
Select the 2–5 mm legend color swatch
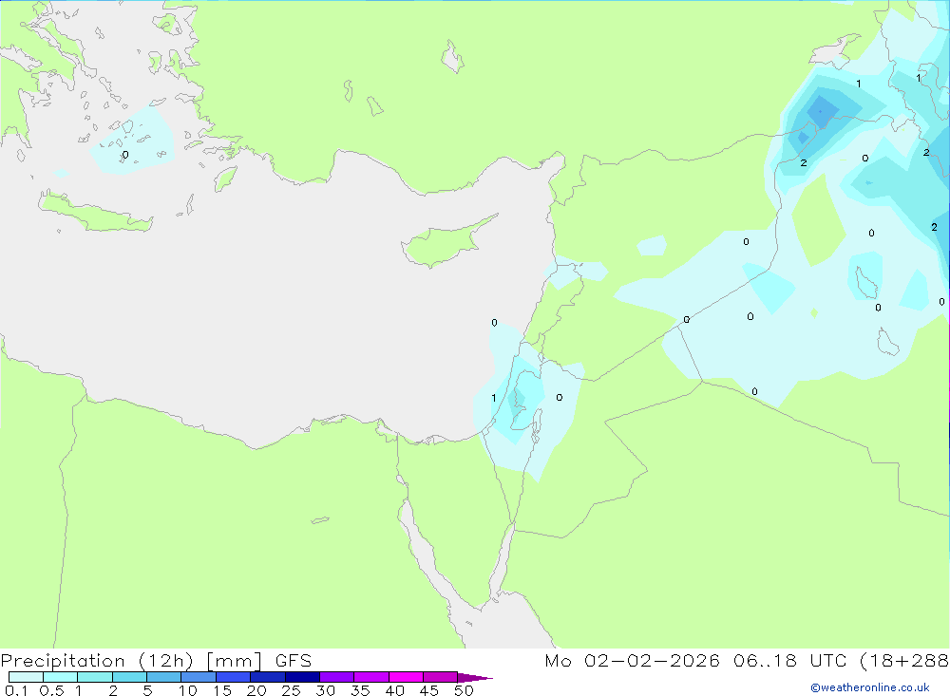[129, 677]
